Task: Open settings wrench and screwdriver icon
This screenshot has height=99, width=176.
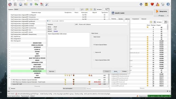Action: (47, 4)
